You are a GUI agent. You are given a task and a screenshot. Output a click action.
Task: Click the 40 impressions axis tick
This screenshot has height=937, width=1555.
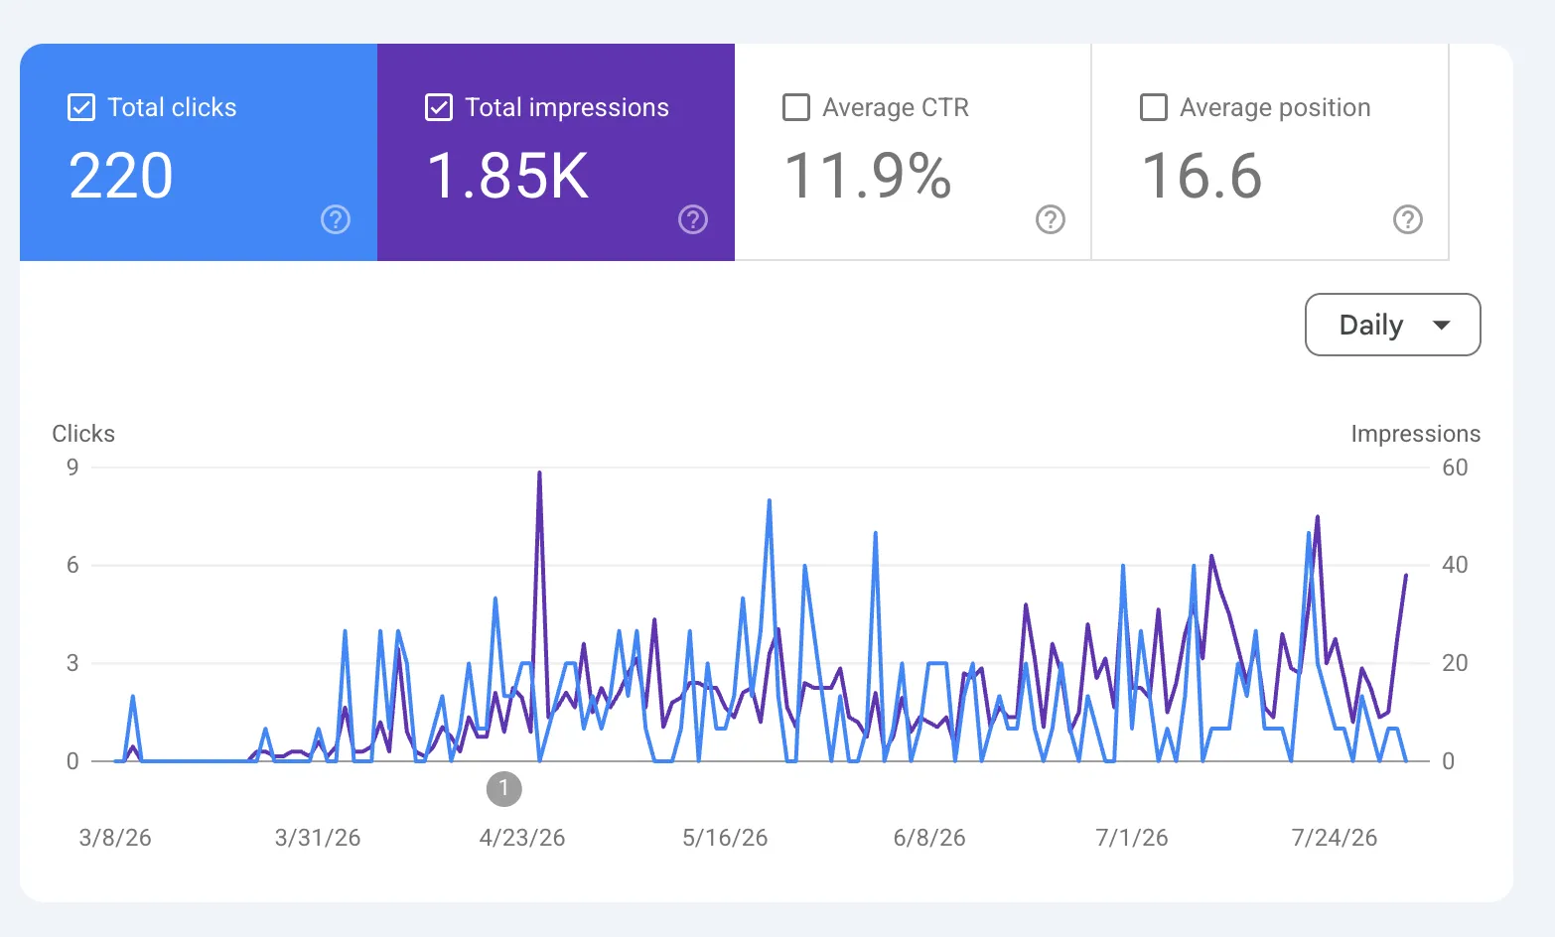1455,565
